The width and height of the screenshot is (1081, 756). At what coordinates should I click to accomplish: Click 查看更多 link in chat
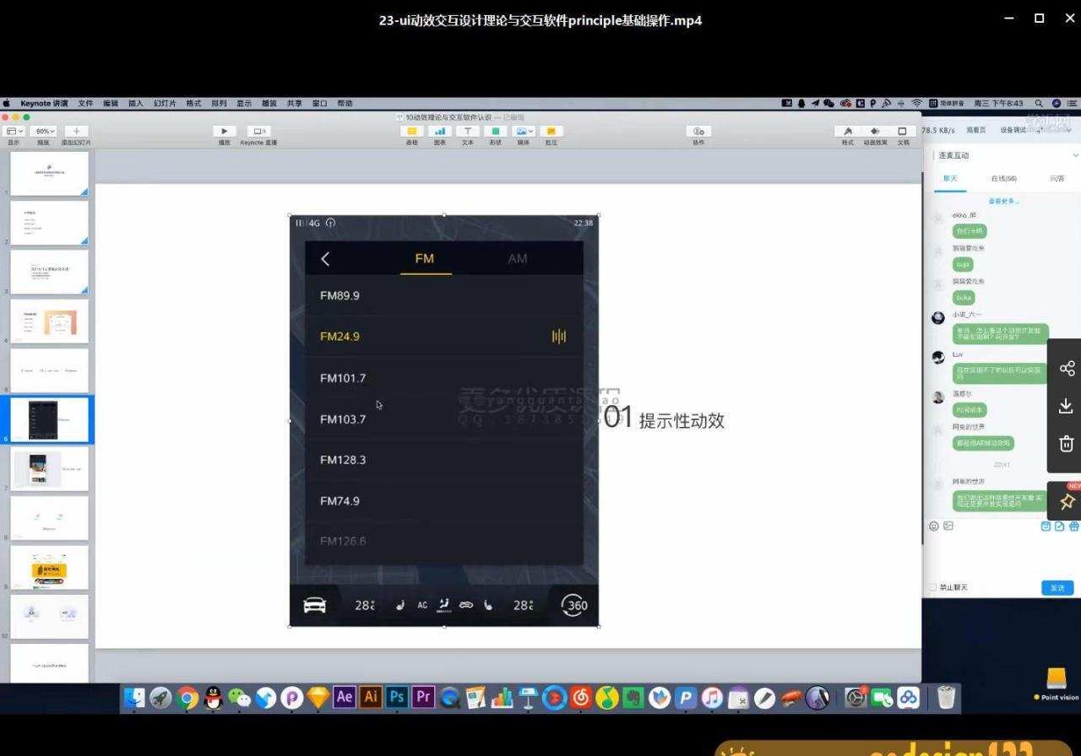click(1003, 201)
